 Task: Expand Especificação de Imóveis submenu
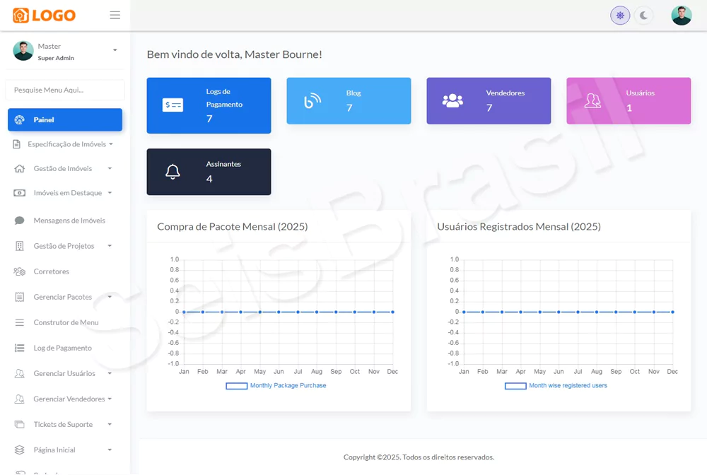(66, 144)
